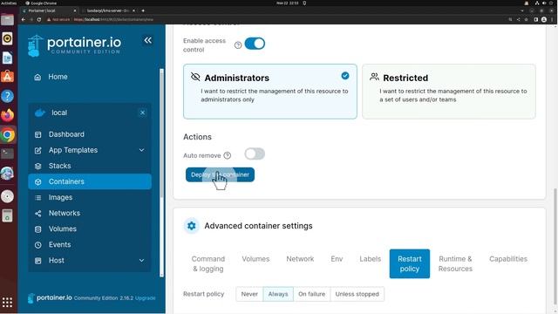Select the Restart policy tab
The height and width of the screenshot is (314, 558).
[410, 263]
